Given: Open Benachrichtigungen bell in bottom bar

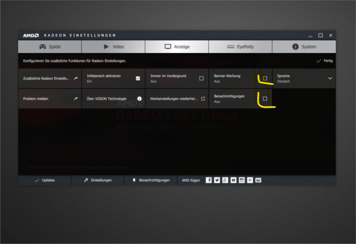Looking at the screenshot, I should 151,180.
